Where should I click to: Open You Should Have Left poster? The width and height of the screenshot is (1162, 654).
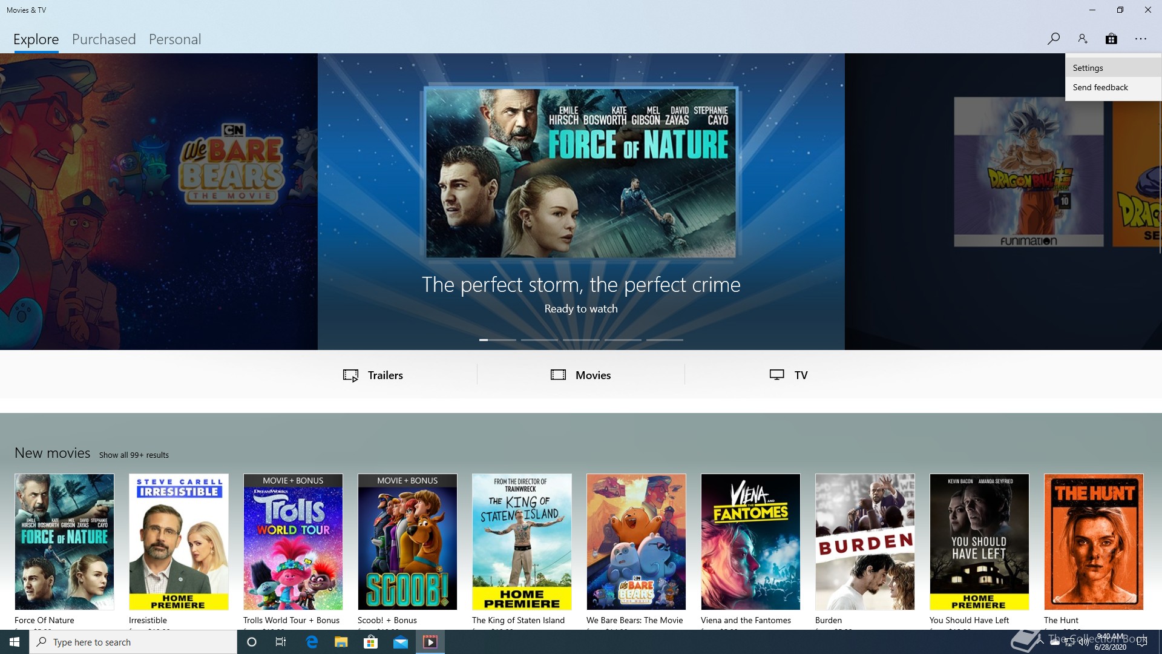click(979, 542)
